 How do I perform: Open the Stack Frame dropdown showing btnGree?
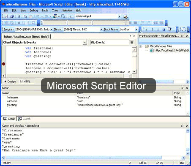pyautogui.click(x=136, y=30)
